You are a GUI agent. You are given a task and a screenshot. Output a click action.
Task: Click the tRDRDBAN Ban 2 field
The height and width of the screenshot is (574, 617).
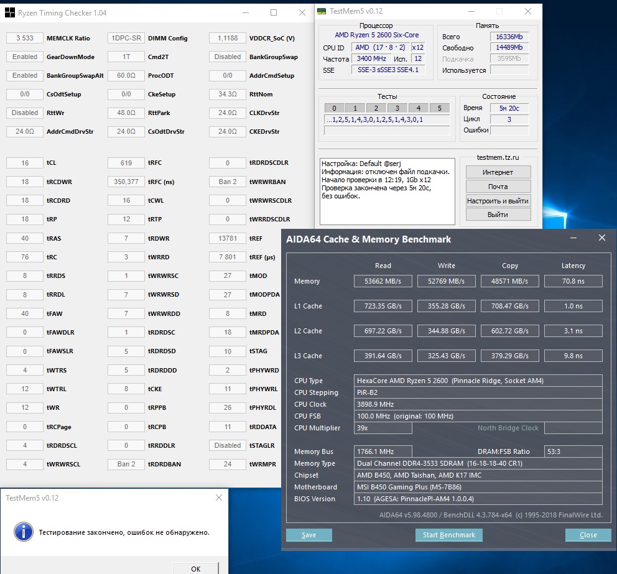point(126,464)
